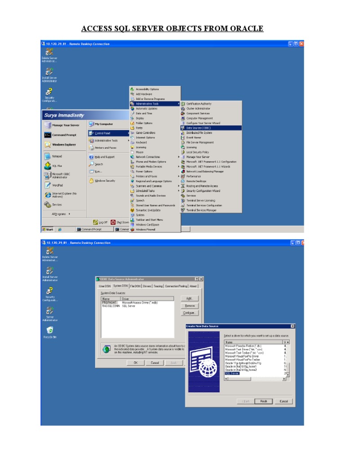
Task: Open the Connection Pooling tab
Action: point(176,286)
